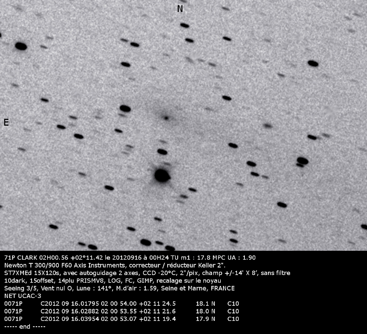The height and width of the screenshot is (334, 367).
Task: Click the date text '20120916 à 00H24 TU'
Action: [x=145, y=258]
